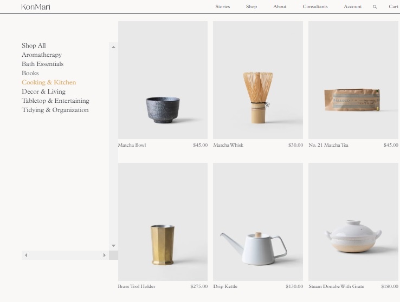Select the Bath Essentials category
This screenshot has height=302, width=400.
pyautogui.click(x=42, y=64)
